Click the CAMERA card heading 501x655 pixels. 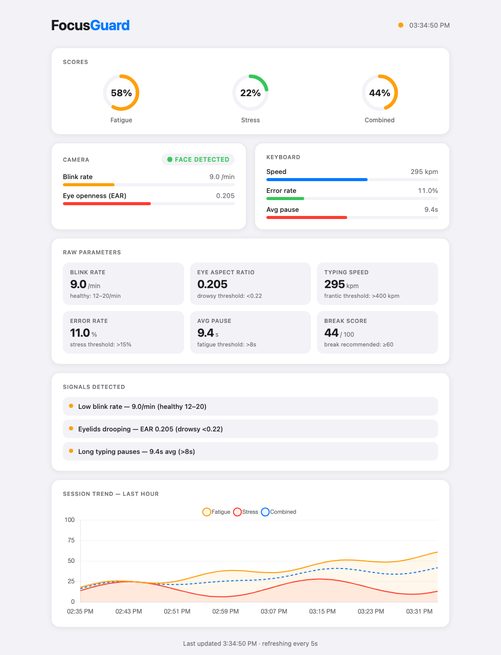[x=76, y=160]
